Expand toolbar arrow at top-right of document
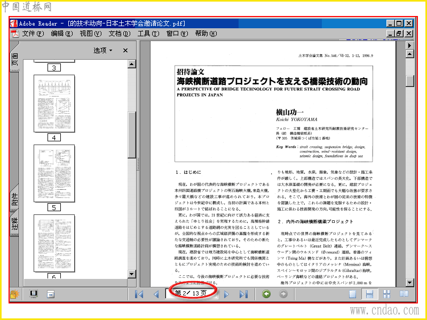Viewport: 427px width, 320px height. coord(409,45)
